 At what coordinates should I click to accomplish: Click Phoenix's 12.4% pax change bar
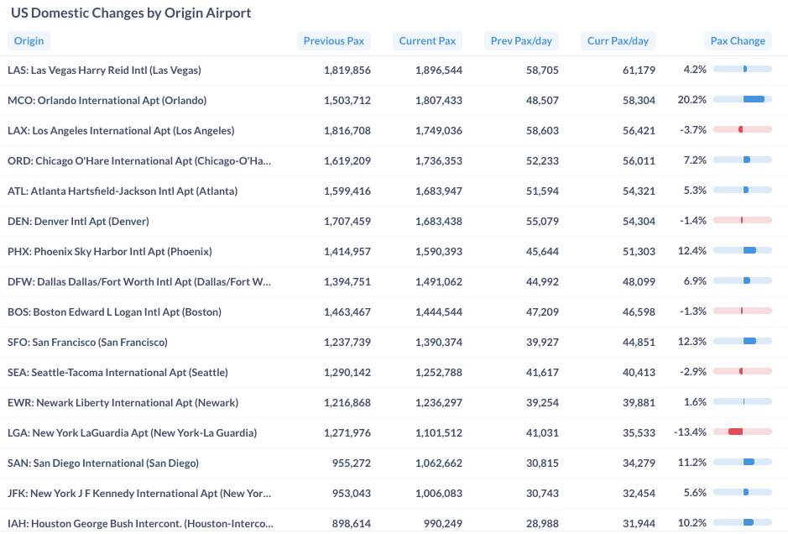pyautogui.click(x=743, y=251)
